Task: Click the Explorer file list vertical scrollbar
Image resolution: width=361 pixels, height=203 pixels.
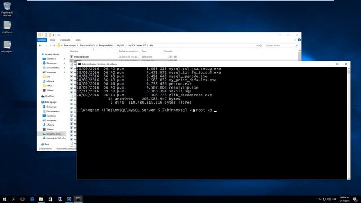Action: [x=300, y=56]
